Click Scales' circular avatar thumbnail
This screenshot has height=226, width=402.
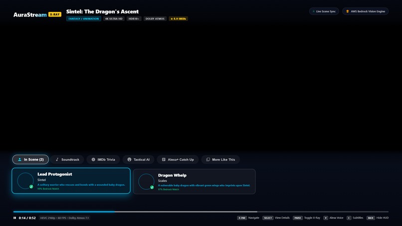click(146, 182)
